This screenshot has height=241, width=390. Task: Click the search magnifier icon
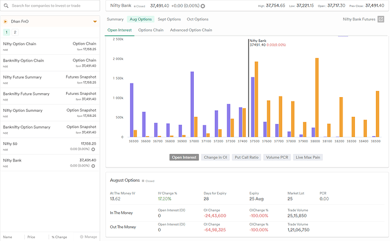pyautogui.click(x=6, y=6)
